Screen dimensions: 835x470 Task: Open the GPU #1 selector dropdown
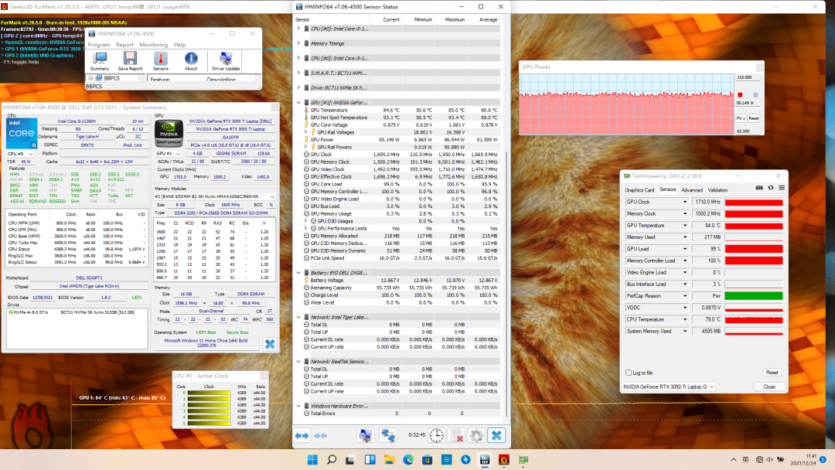pyautogui.click(x=169, y=153)
